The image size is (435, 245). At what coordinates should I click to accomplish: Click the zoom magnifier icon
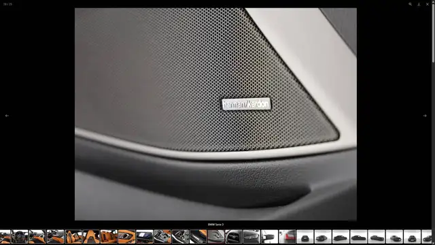pyautogui.click(x=410, y=4)
